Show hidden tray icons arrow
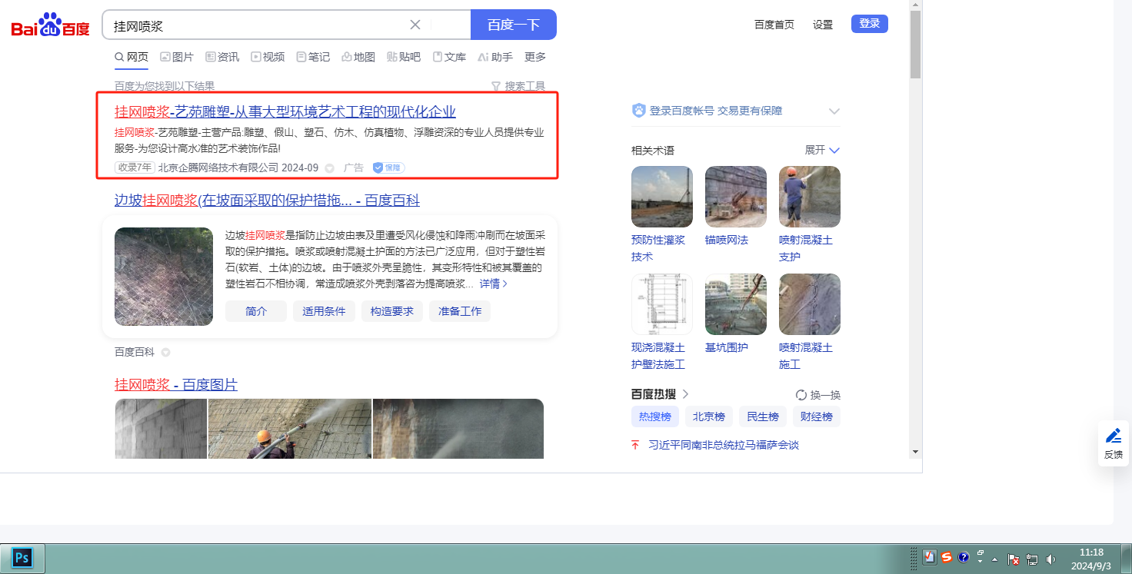This screenshot has width=1132, height=574. point(994,559)
